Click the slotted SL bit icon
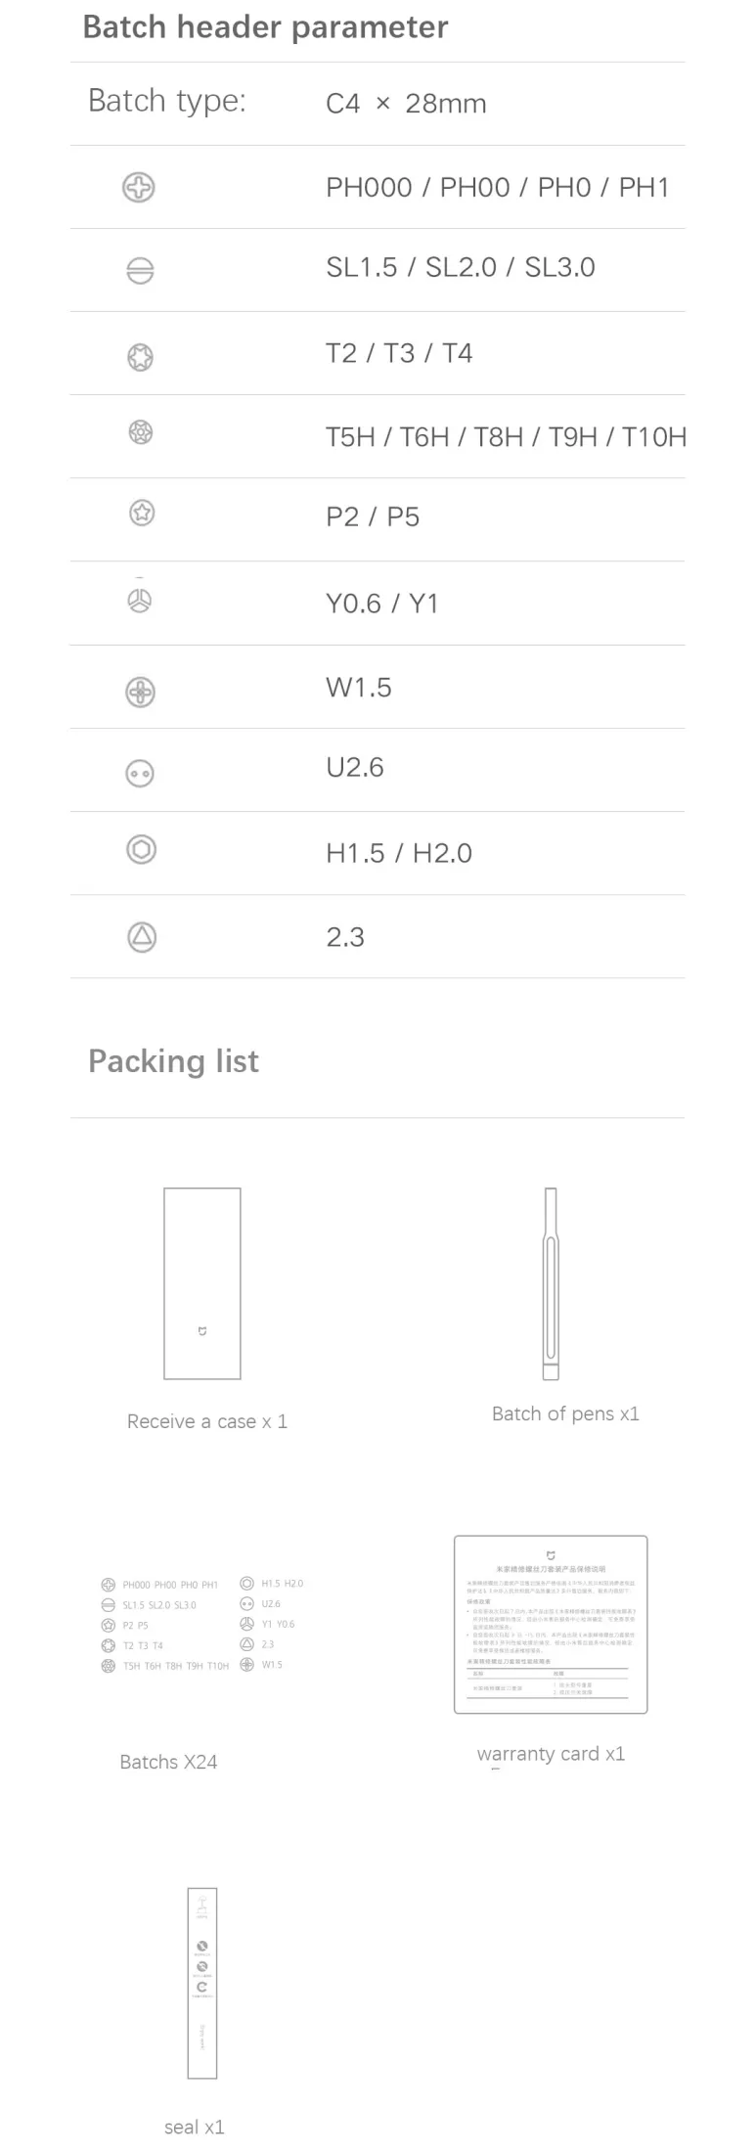The height and width of the screenshot is (2152, 755). tap(140, 271)
